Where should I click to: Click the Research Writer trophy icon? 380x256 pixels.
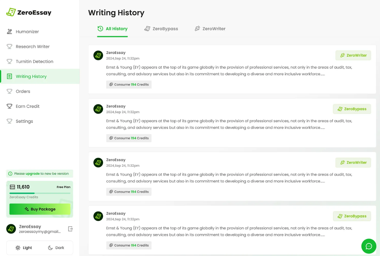click(x=9, y=46)
